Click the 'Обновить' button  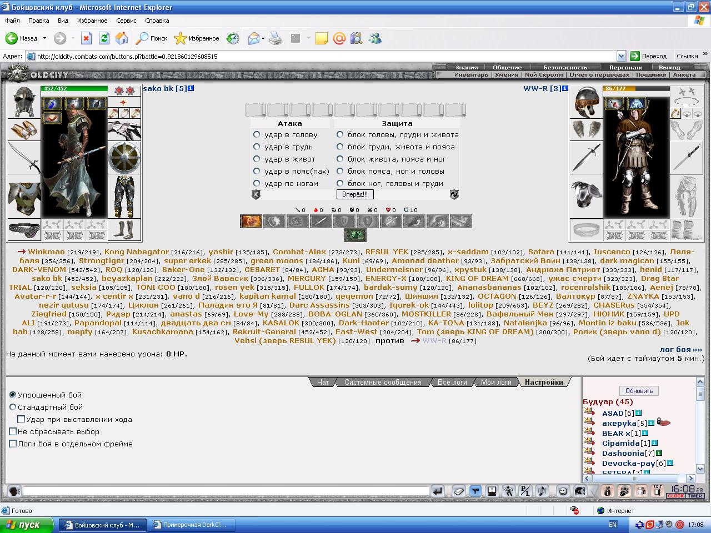pyautogui.click(x=639, y=390)
